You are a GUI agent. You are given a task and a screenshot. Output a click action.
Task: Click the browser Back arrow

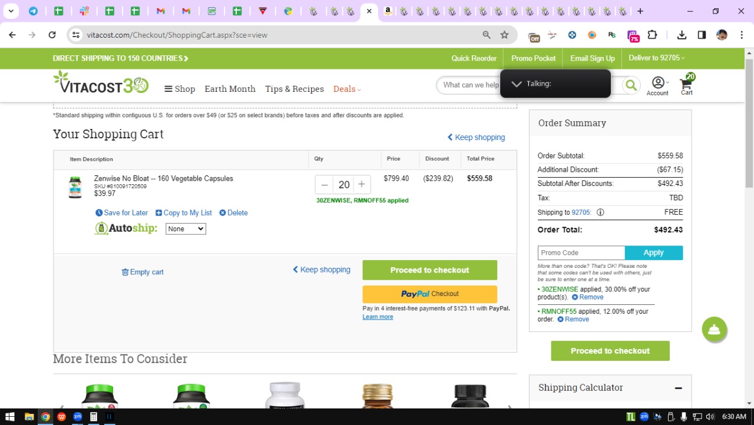coord(12,35)
